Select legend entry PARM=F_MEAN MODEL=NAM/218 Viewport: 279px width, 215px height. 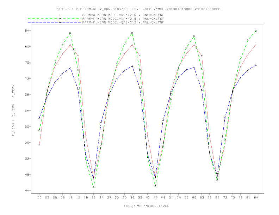pyautogui.click(x=123, y=19)
